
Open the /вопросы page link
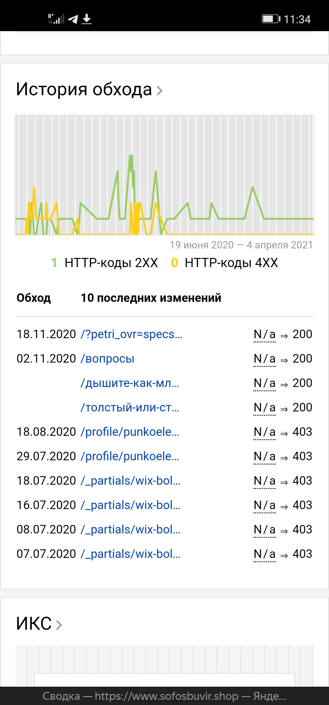[108, 359]
